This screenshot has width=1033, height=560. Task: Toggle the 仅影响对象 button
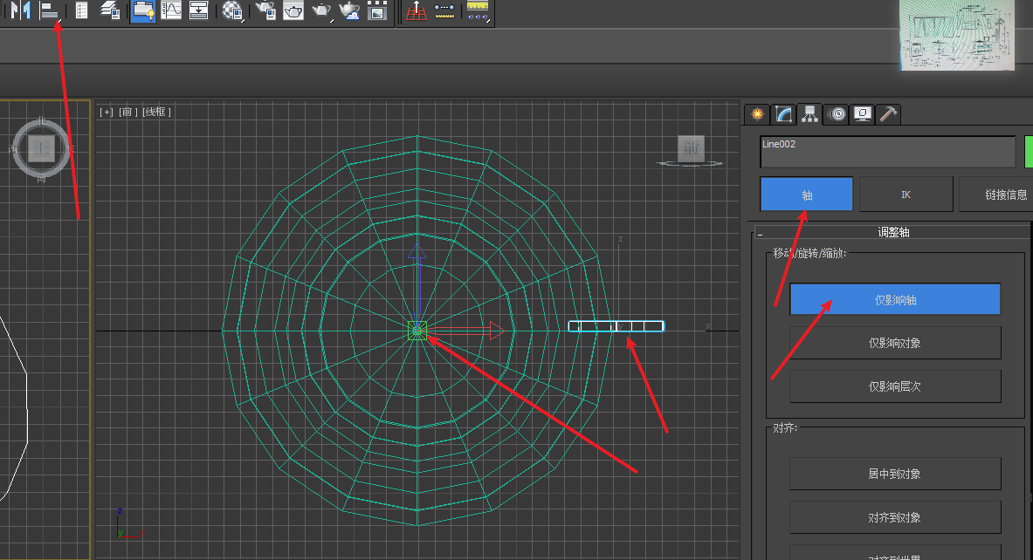(895, 343)
